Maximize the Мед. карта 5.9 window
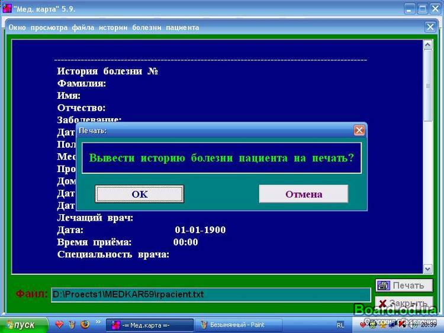Viewport: 444px width, 333px height. 423,8
